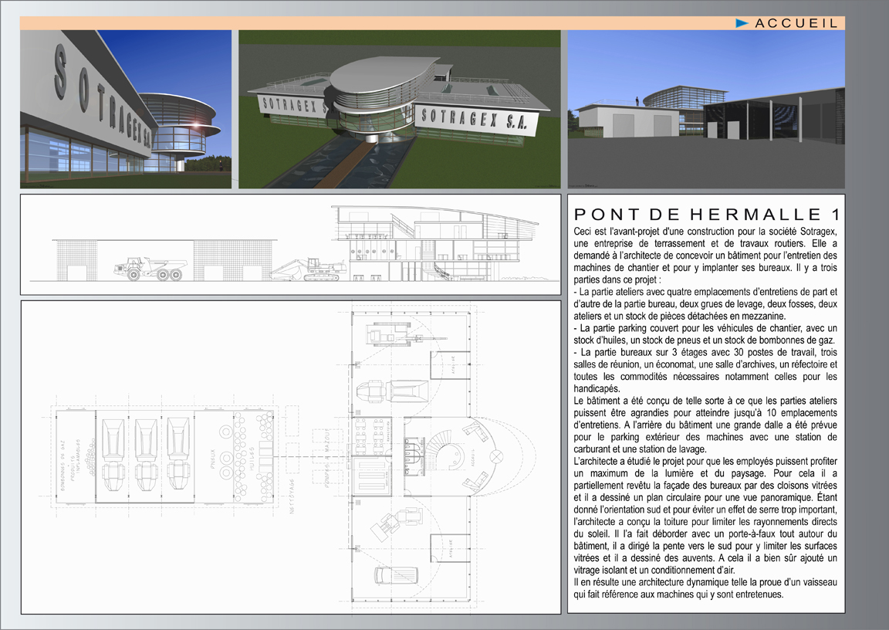Open the ground floor plan drawing
The width and height of the screenshot is (889, 630).
click(x=290, y=457)
